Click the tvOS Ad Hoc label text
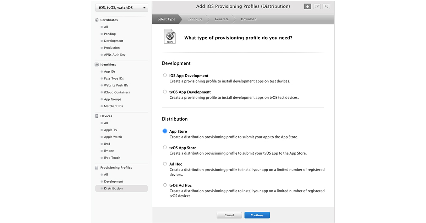 [x=180, y=185]
